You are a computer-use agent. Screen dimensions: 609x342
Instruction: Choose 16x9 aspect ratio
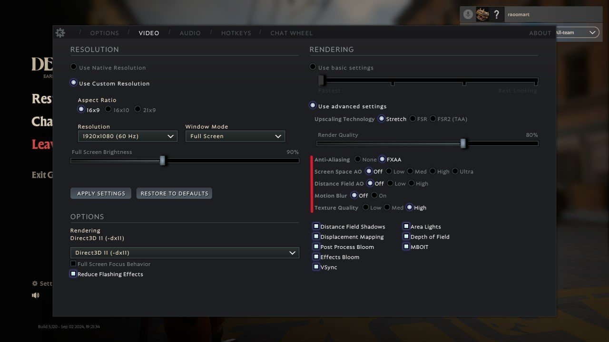click(x=81, y=109)
